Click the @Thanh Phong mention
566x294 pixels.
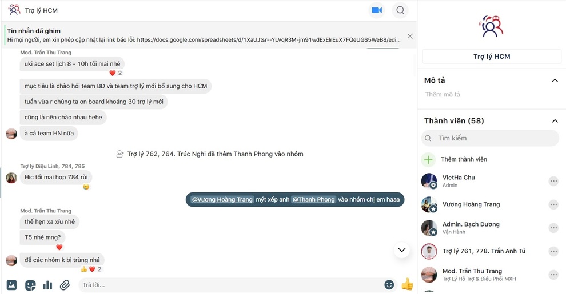pyautogui.click(x=313, y=199)
